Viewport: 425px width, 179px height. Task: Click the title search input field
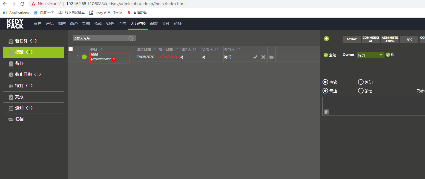tap(100, 38)
